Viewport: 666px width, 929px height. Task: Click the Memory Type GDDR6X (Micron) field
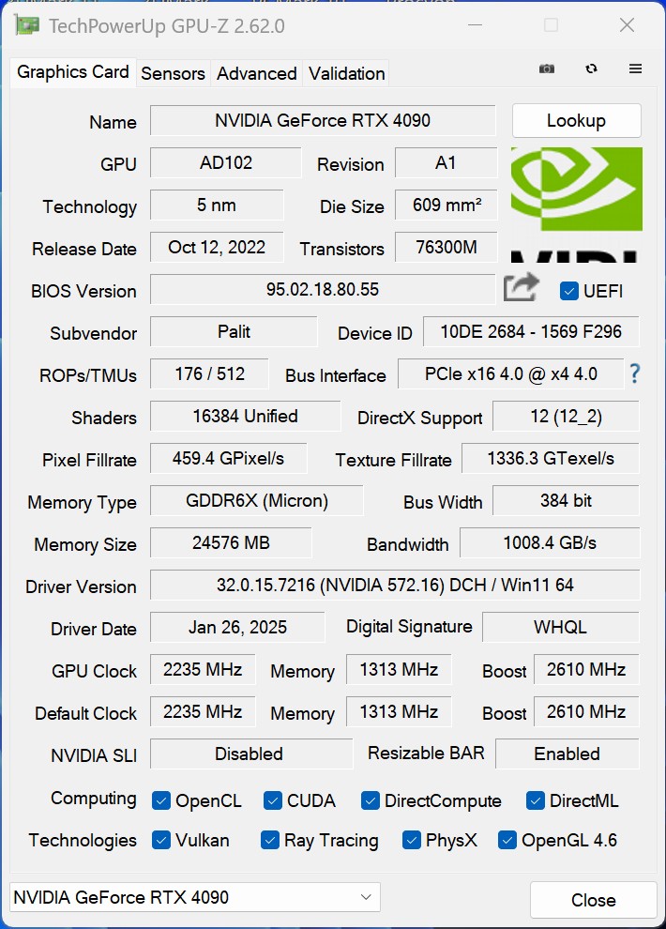pos(256,501)
